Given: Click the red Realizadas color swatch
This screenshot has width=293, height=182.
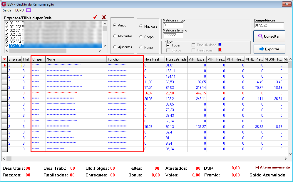Looking at the screenshot, I should (x=220, y=49).
